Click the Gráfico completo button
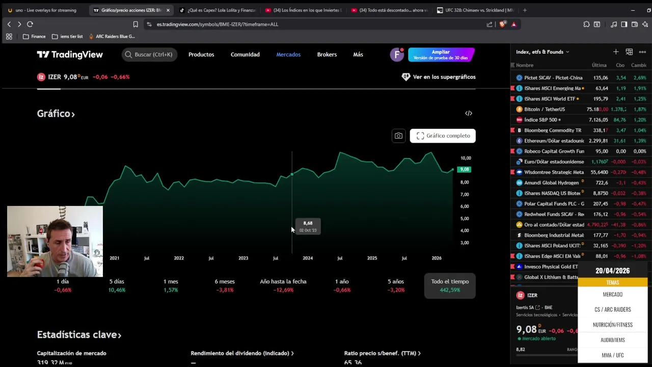Viewport: 652px width, 367px height. (443, 136)
